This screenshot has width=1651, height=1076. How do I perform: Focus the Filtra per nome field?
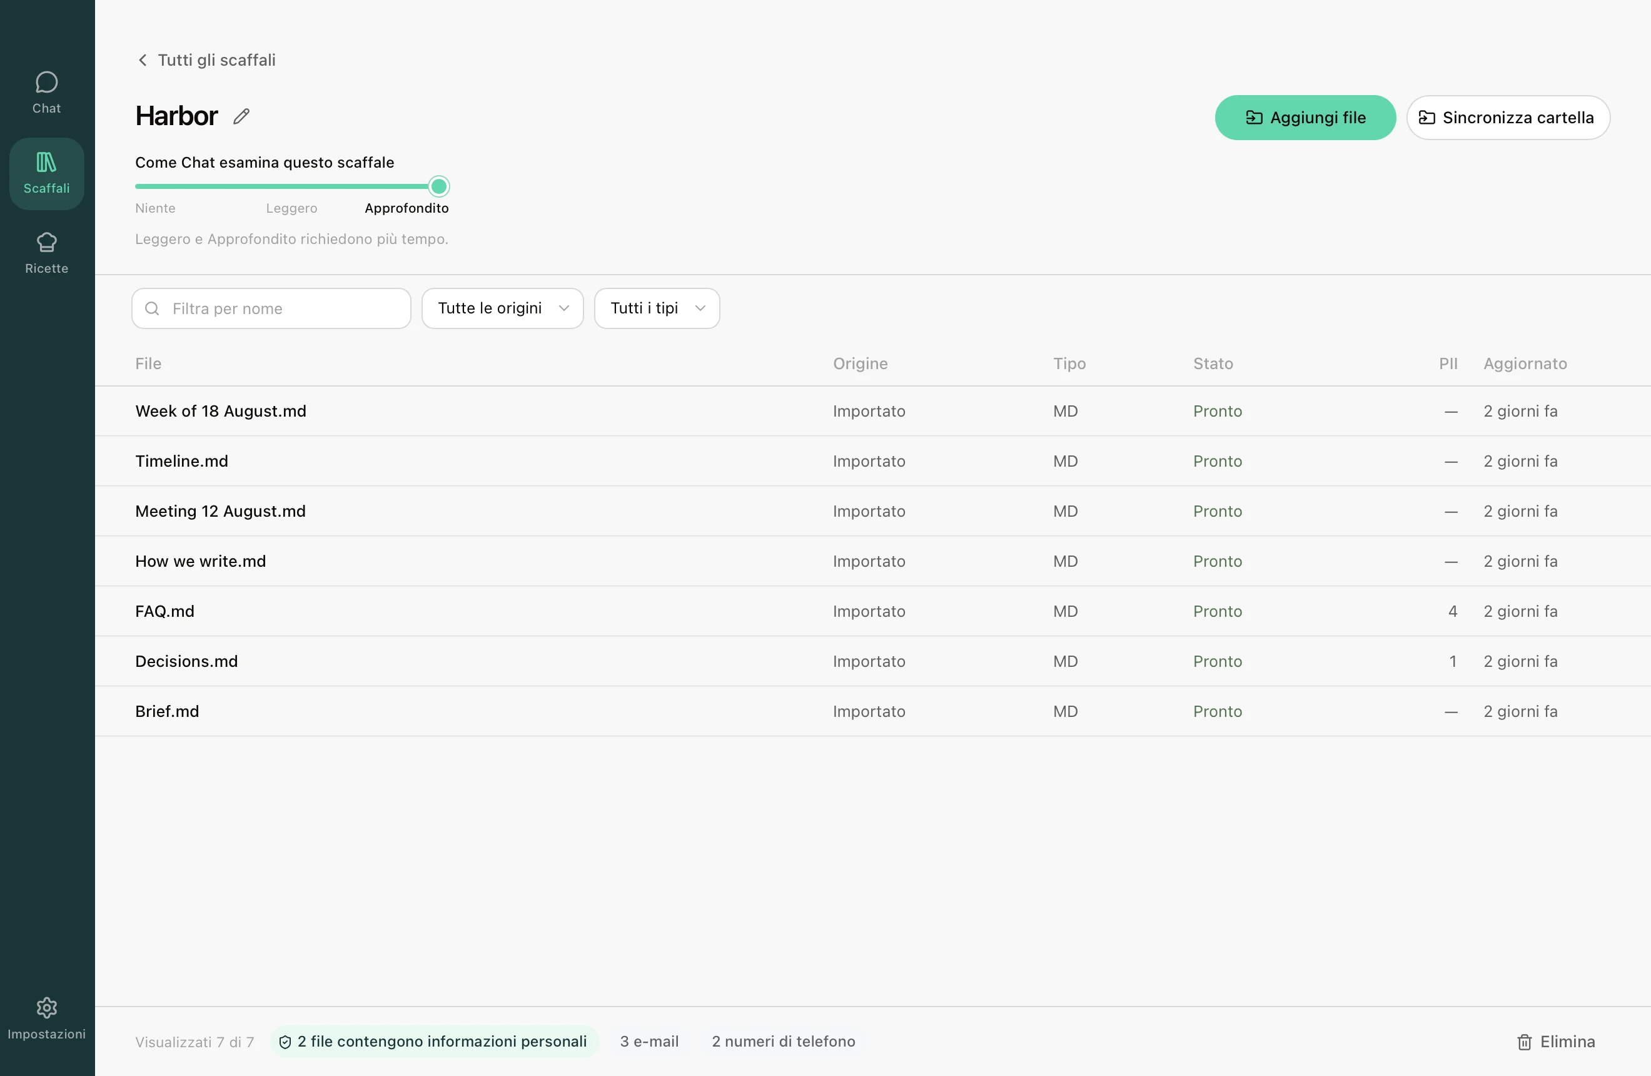point(271,308)
